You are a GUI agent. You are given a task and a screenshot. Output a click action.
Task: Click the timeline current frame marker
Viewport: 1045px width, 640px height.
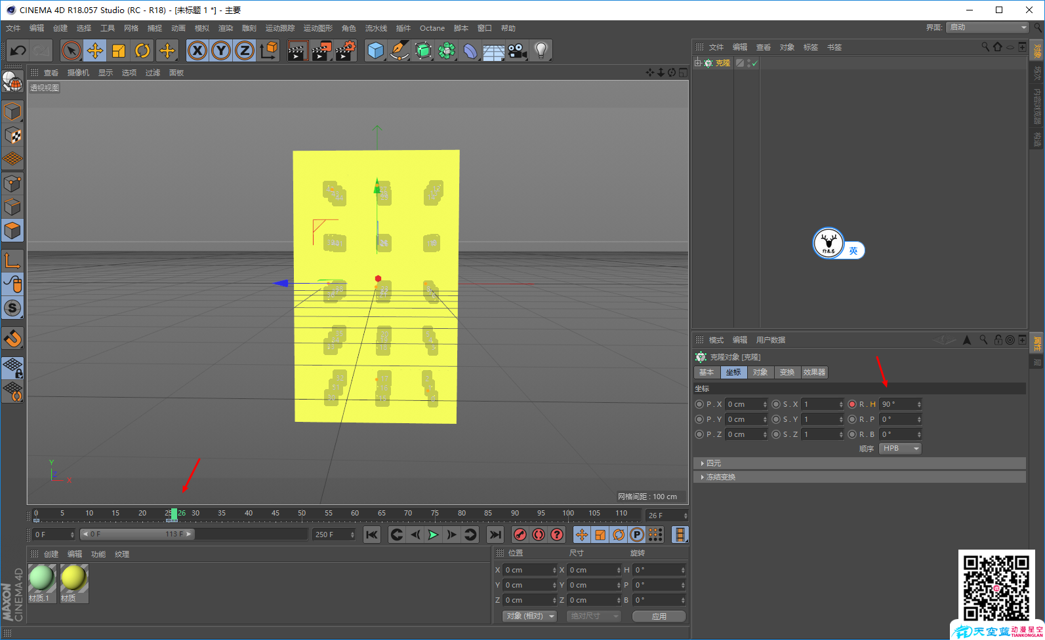[x=174, y=514]
